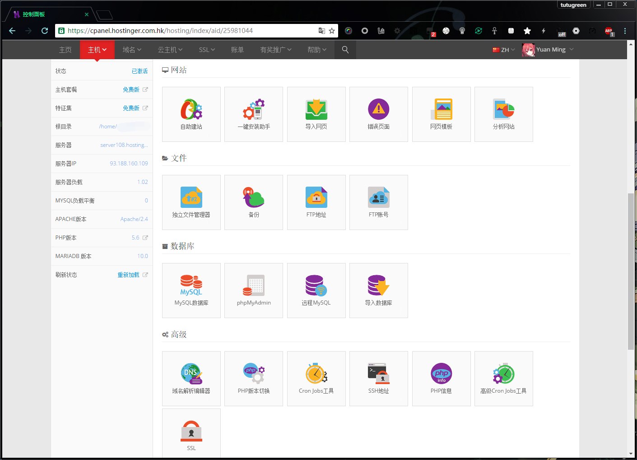The height and width of the screenshot is (460, 637).
Task: Click the 重新加载 reload status link
Action: pyautogui.click(x=129, y=275)
